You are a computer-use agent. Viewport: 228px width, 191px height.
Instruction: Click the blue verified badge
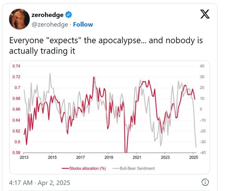68,15
